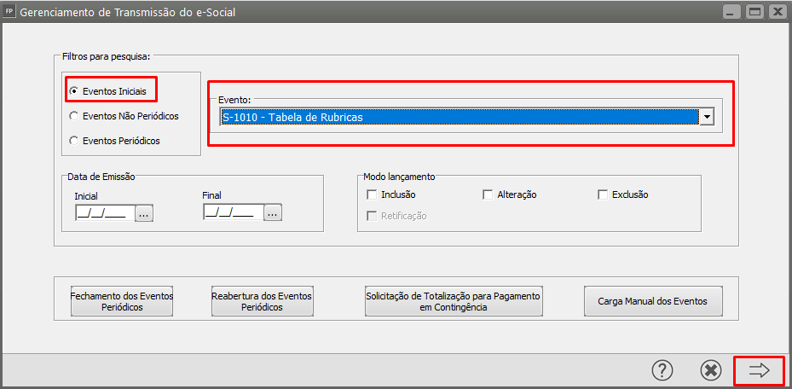The image size is (792, 389).
Task: Click the cancel X circle icon
Action: tap(710, 369)
